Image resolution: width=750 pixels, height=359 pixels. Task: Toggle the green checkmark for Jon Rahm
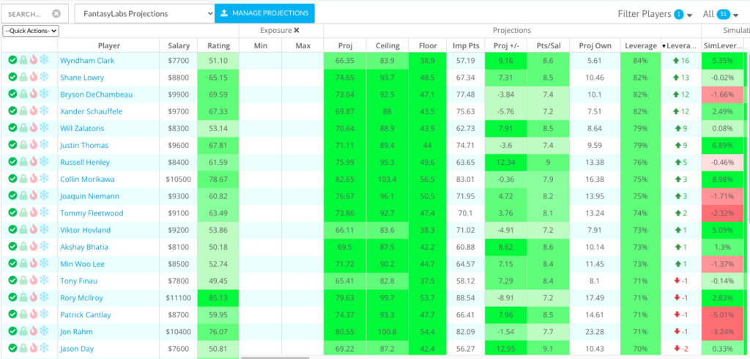12,332
